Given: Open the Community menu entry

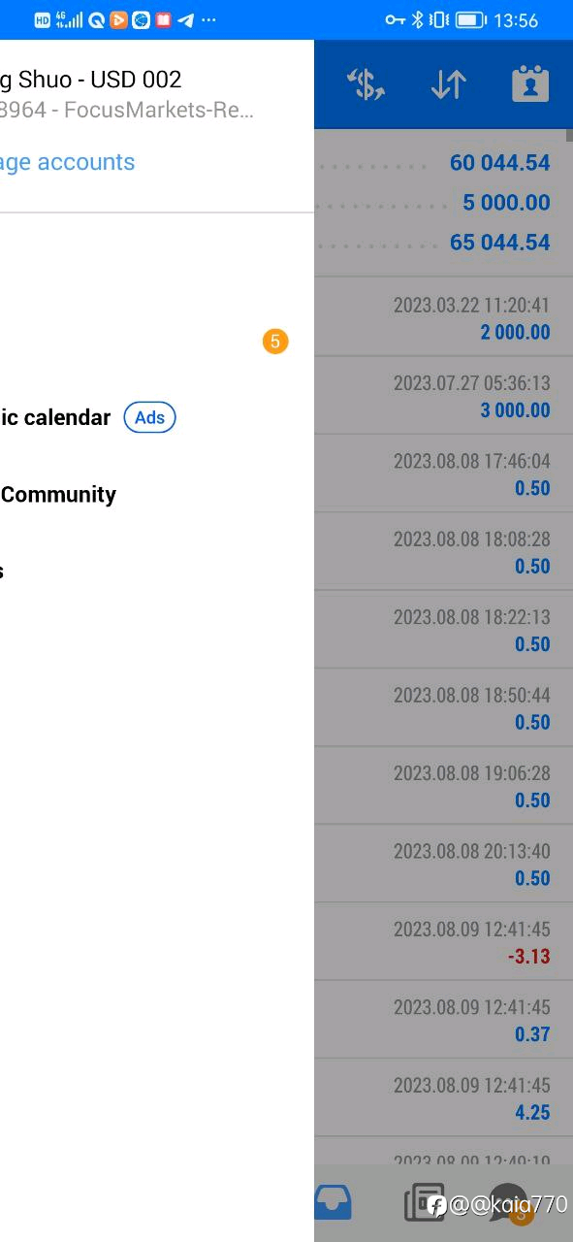Looking at the screenshot, I should (x=58, y=495).
